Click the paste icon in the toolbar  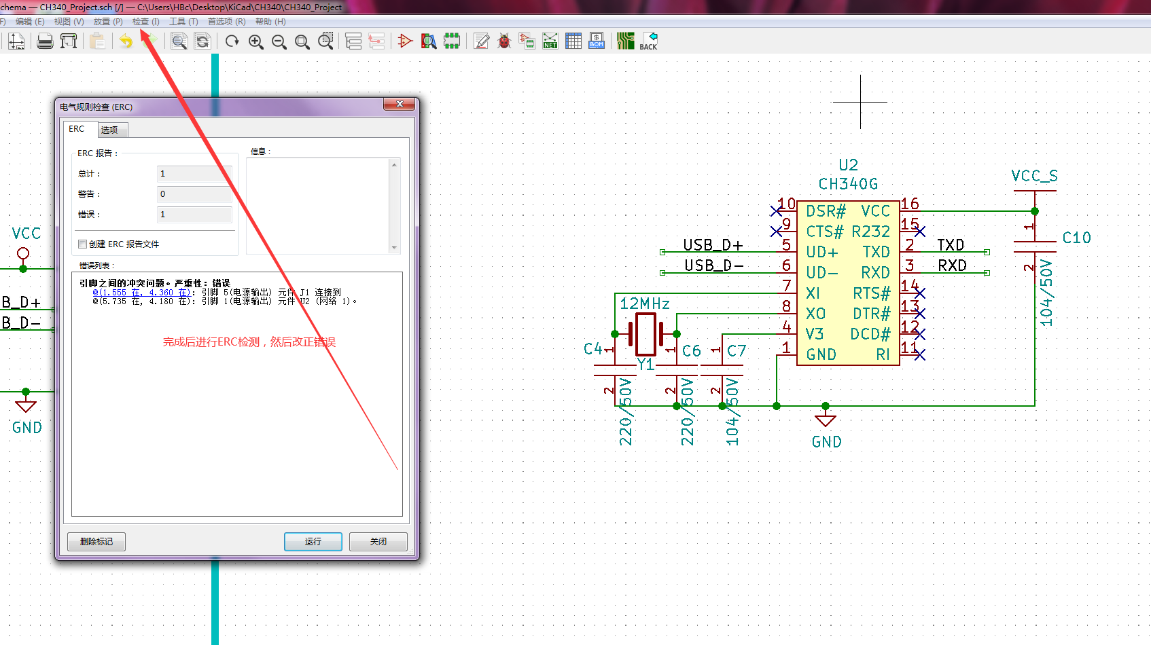click(x=97, y=41)
